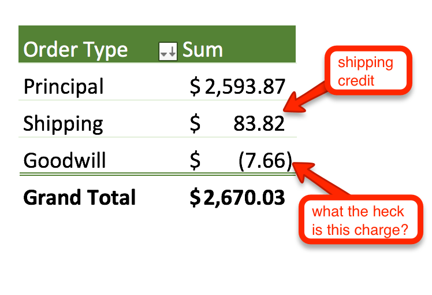Click the Principal amount 2,593.87
Screen dimensions: 432x295
pyautogui.click(x=245, y=87)
